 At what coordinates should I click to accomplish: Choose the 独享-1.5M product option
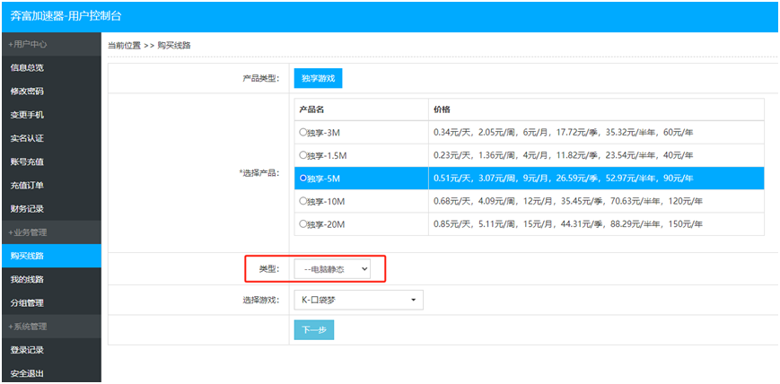pos(302,155)
